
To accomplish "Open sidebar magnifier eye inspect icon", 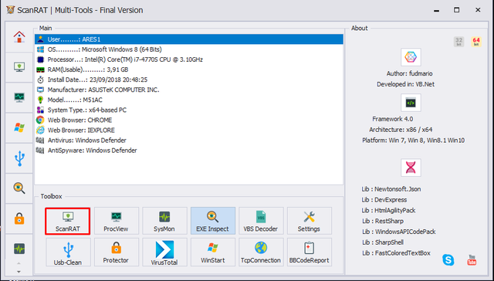I will [19, 188].
